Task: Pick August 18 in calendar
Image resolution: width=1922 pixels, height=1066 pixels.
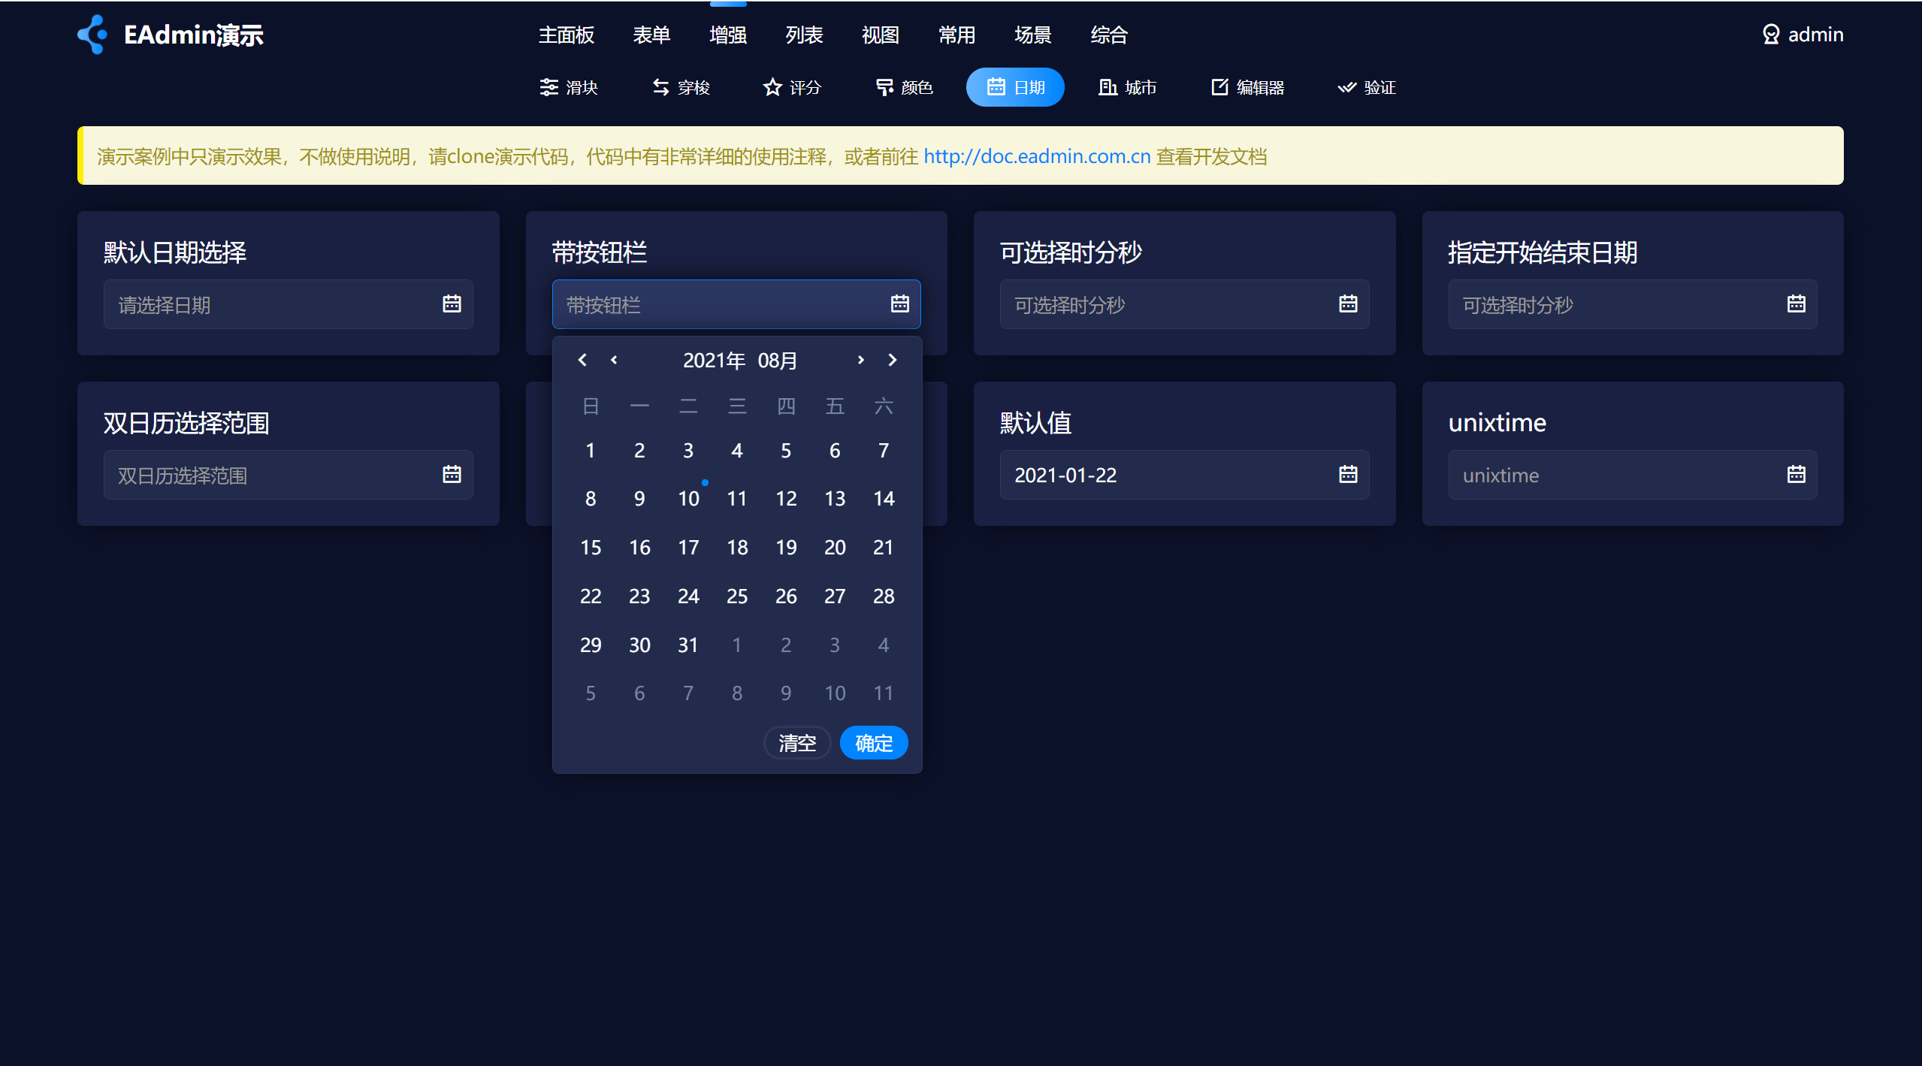Action: [737, 547]
